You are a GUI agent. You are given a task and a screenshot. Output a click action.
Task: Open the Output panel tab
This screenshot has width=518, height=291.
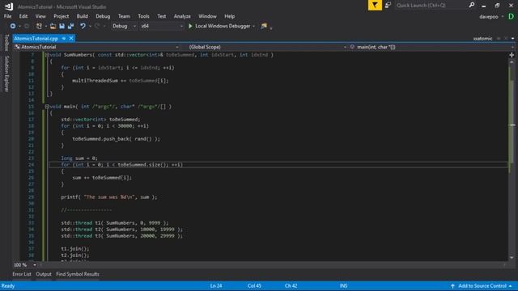pyautogui.click(x=44, y=274)
